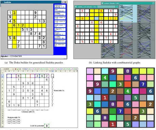
Task: Click the brown 2 tile in the coloured Sudoku's right column
Action: 150,104
